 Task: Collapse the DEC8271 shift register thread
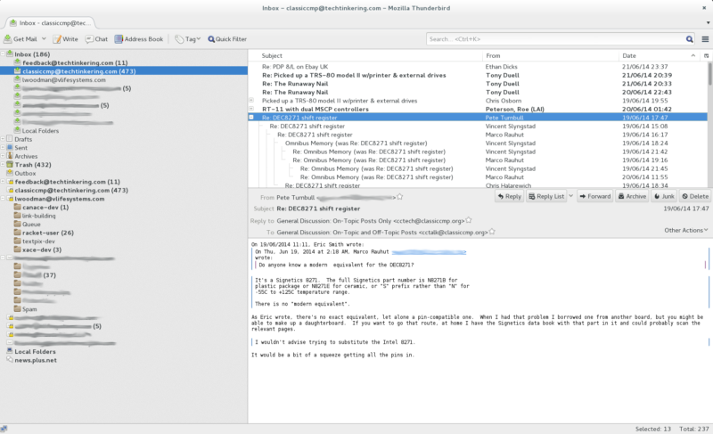point(251,118)
